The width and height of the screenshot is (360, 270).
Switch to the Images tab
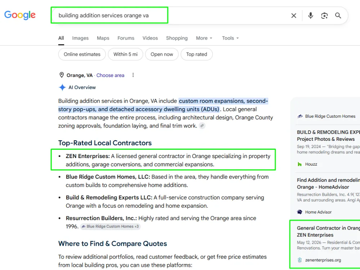(80, 38)
